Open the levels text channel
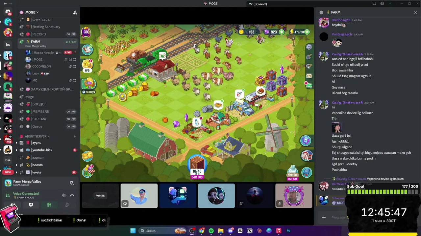421x236 pixels. (x=48, y=172)
